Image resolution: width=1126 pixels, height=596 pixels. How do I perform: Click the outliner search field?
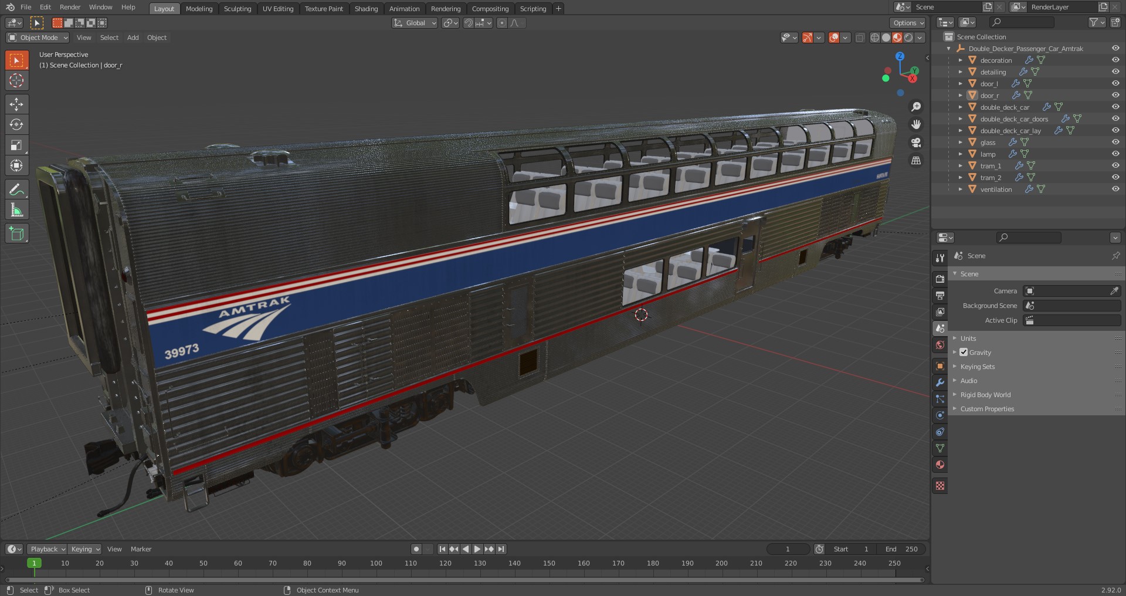1022,22
